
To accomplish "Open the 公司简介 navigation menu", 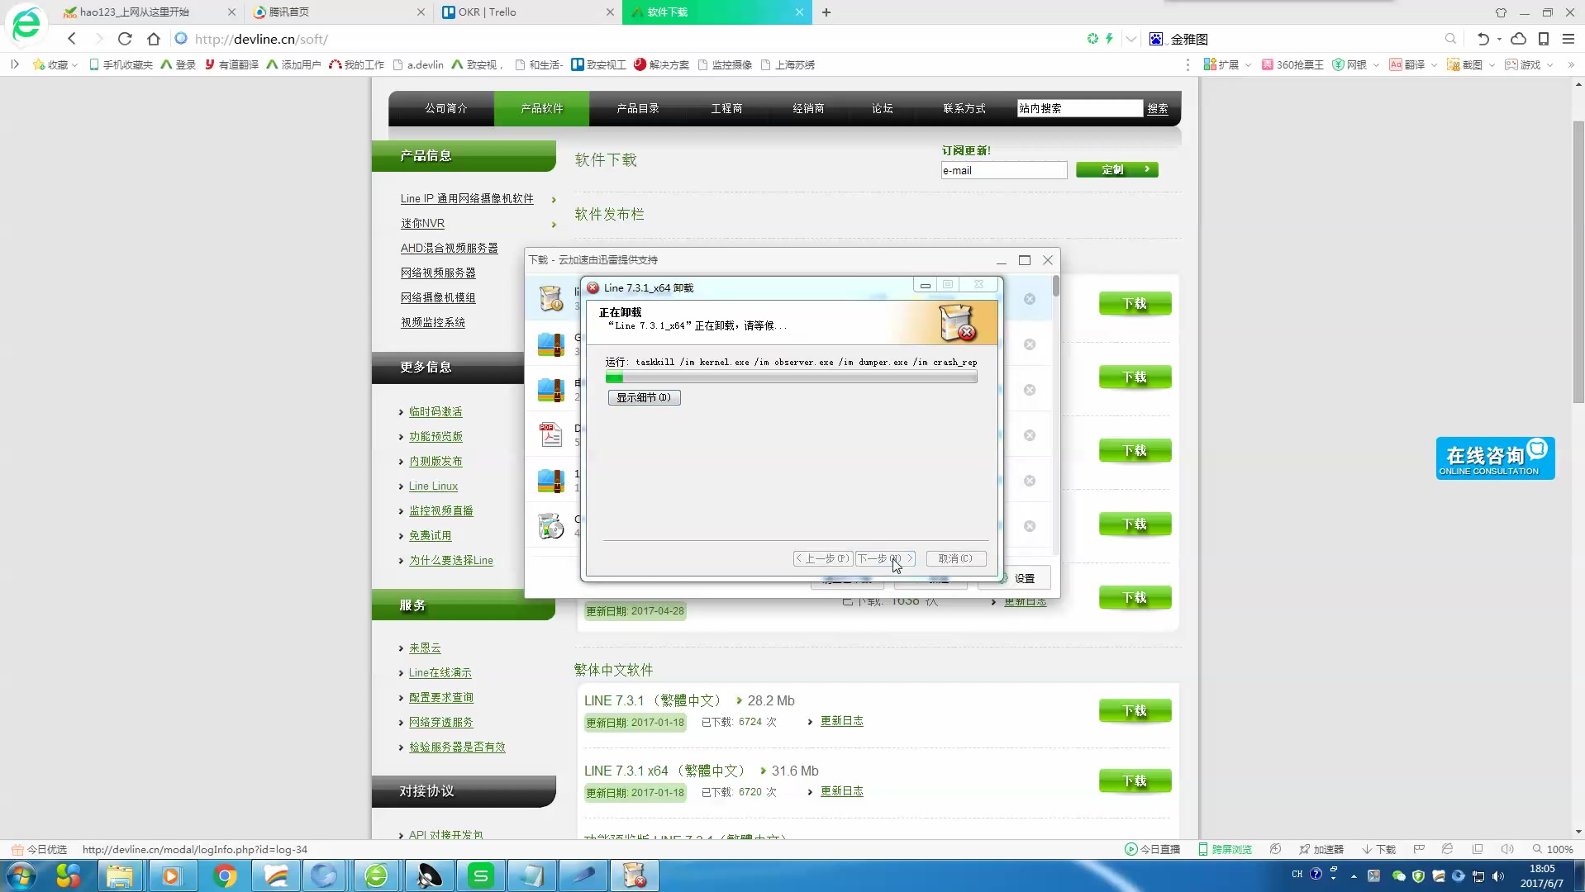I will 446,108.
